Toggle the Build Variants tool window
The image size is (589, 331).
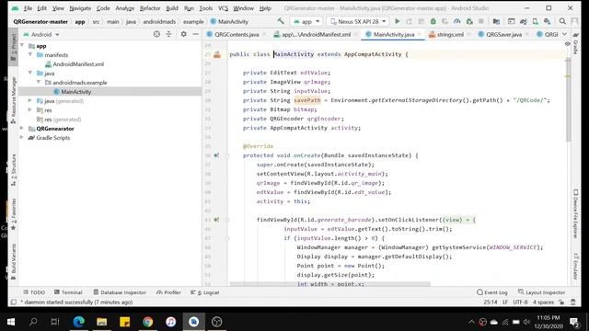14,261
